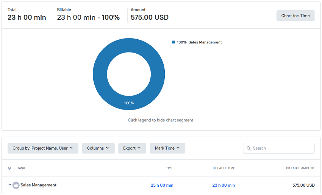322x195 pixels.
Task: Click the 100% label inside the donut
Action: [x=129, y=103]
